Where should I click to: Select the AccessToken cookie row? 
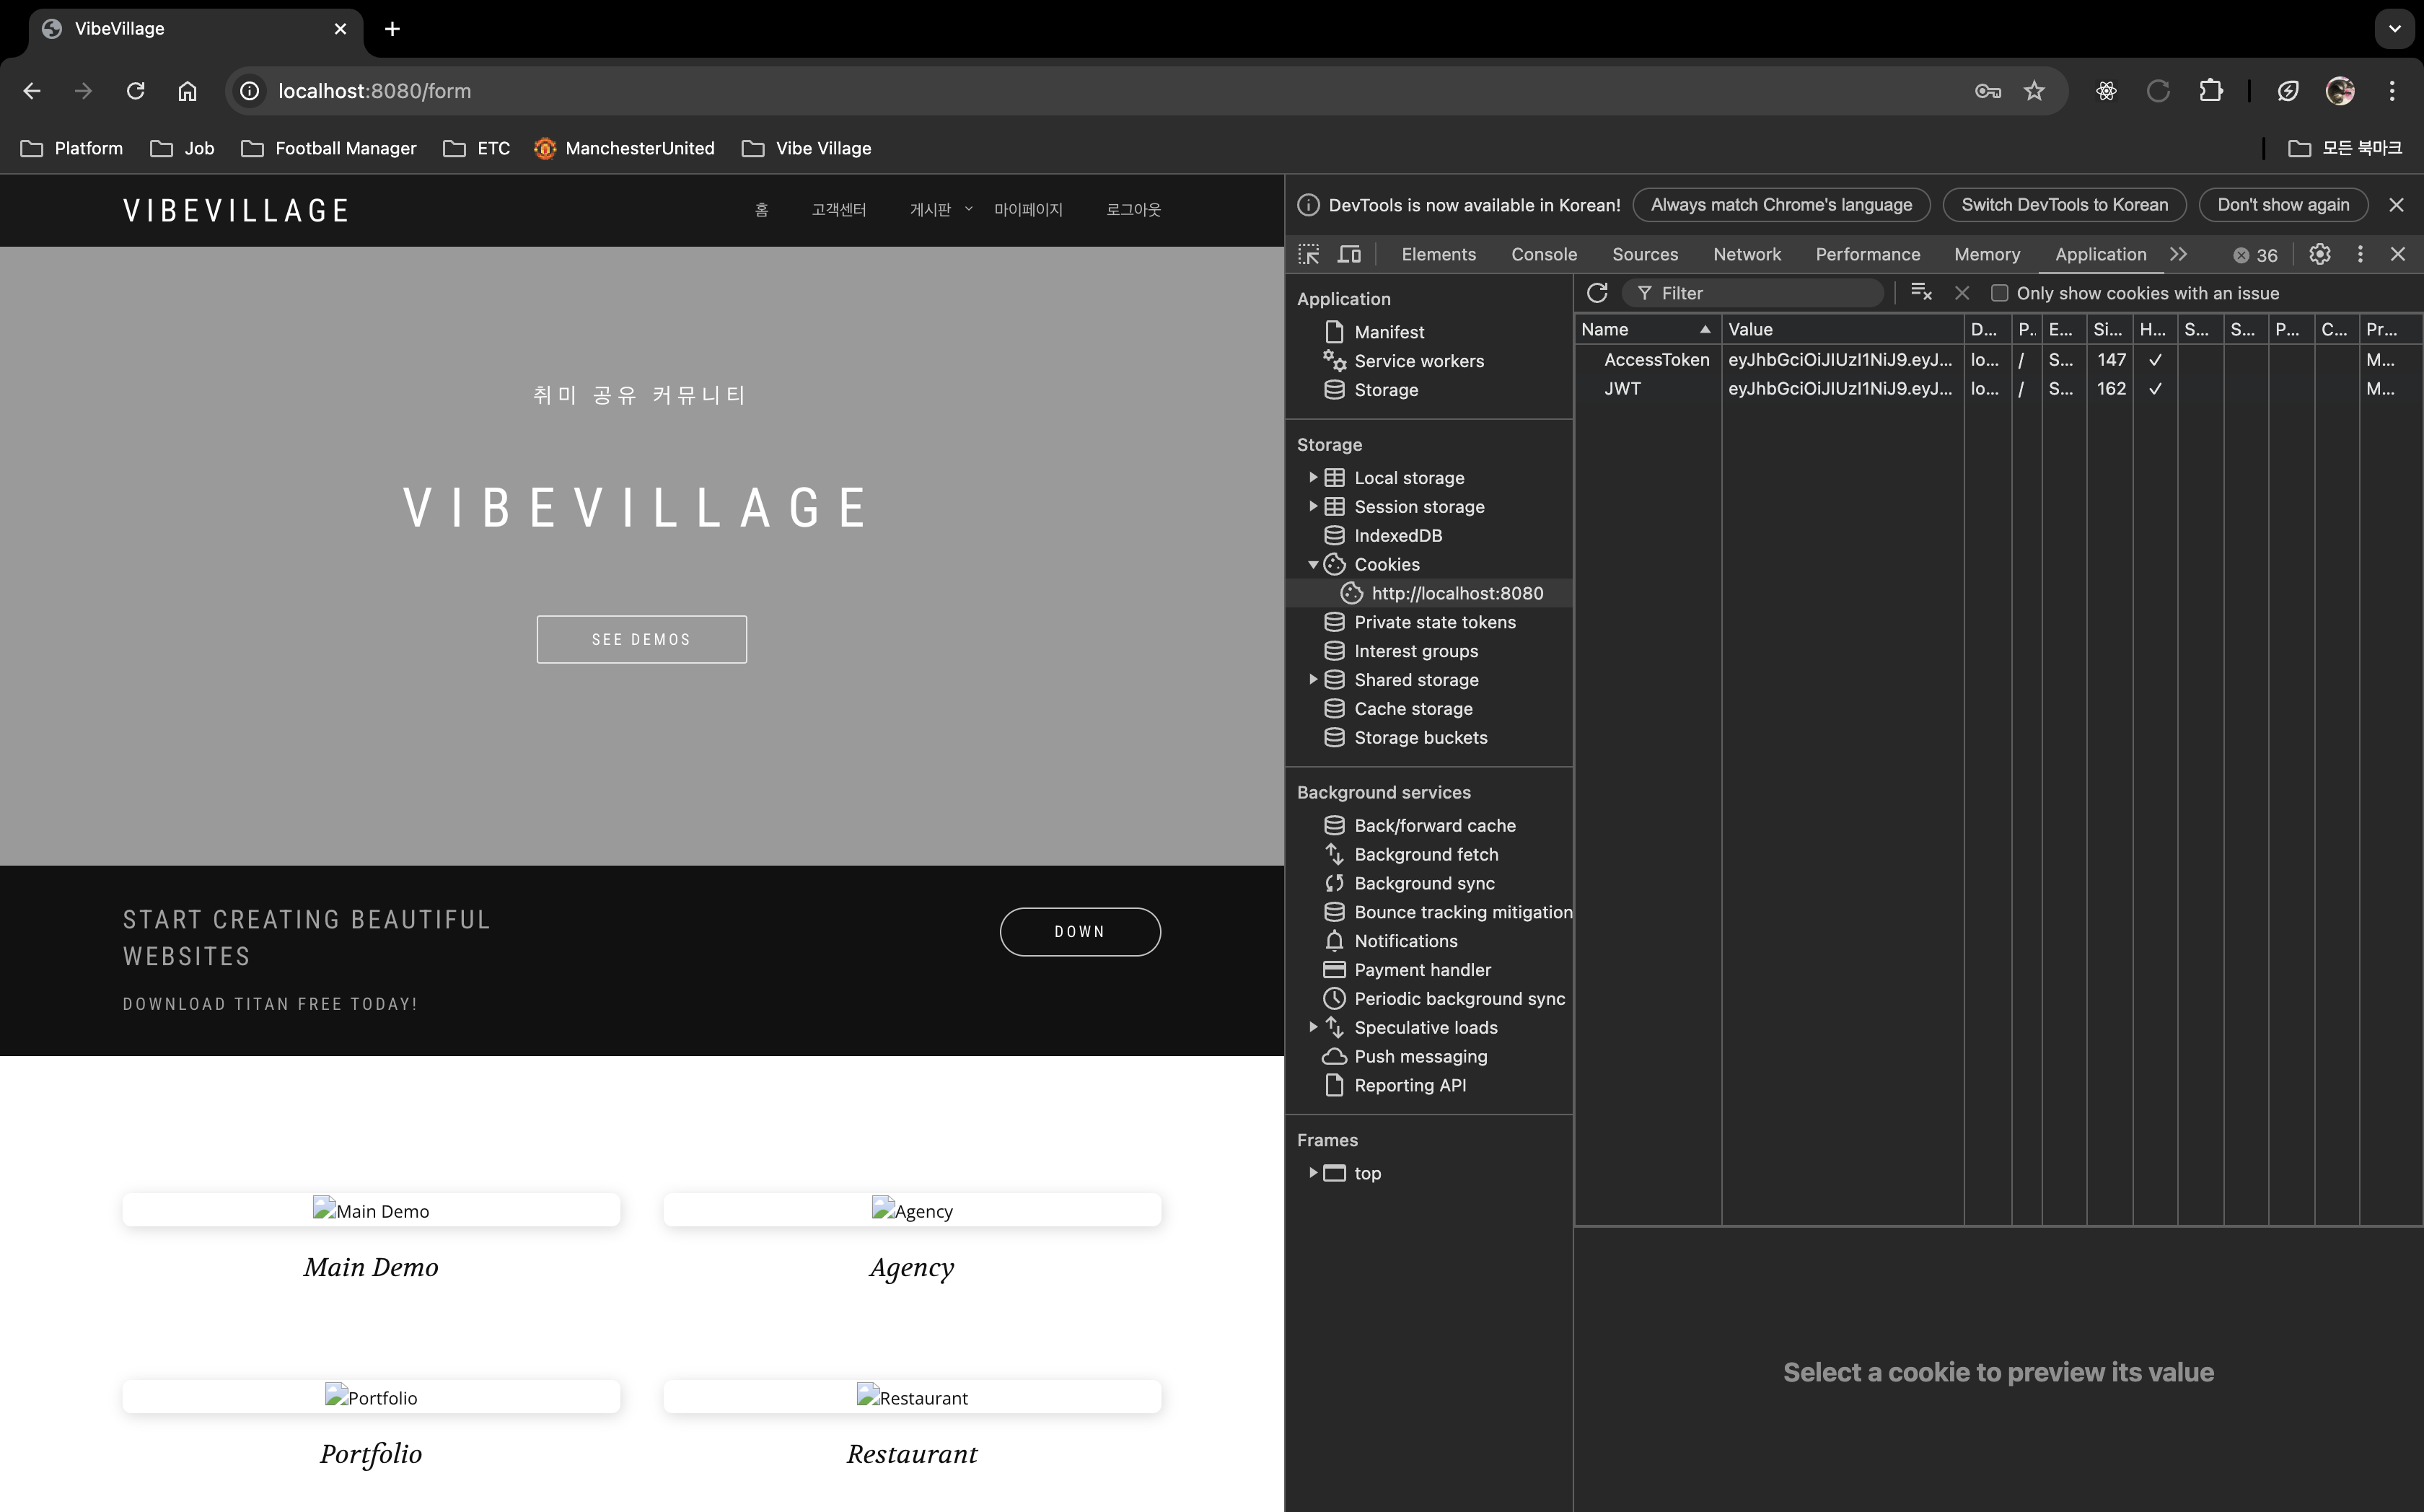pos(1656,360)
